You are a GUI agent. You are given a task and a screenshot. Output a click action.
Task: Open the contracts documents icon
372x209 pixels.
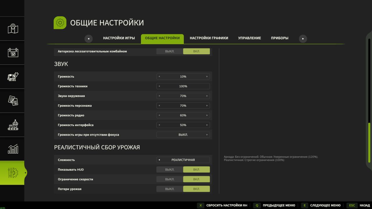coord(13,101)
